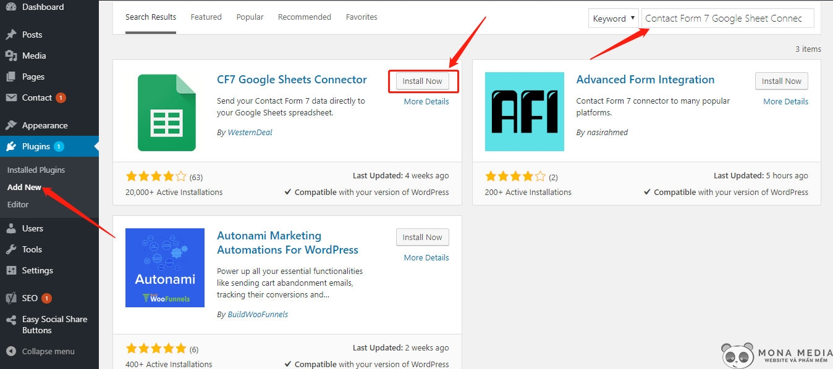Open the Favorites tab
Screen dimensions: 833x369
(x=362, y=17)
